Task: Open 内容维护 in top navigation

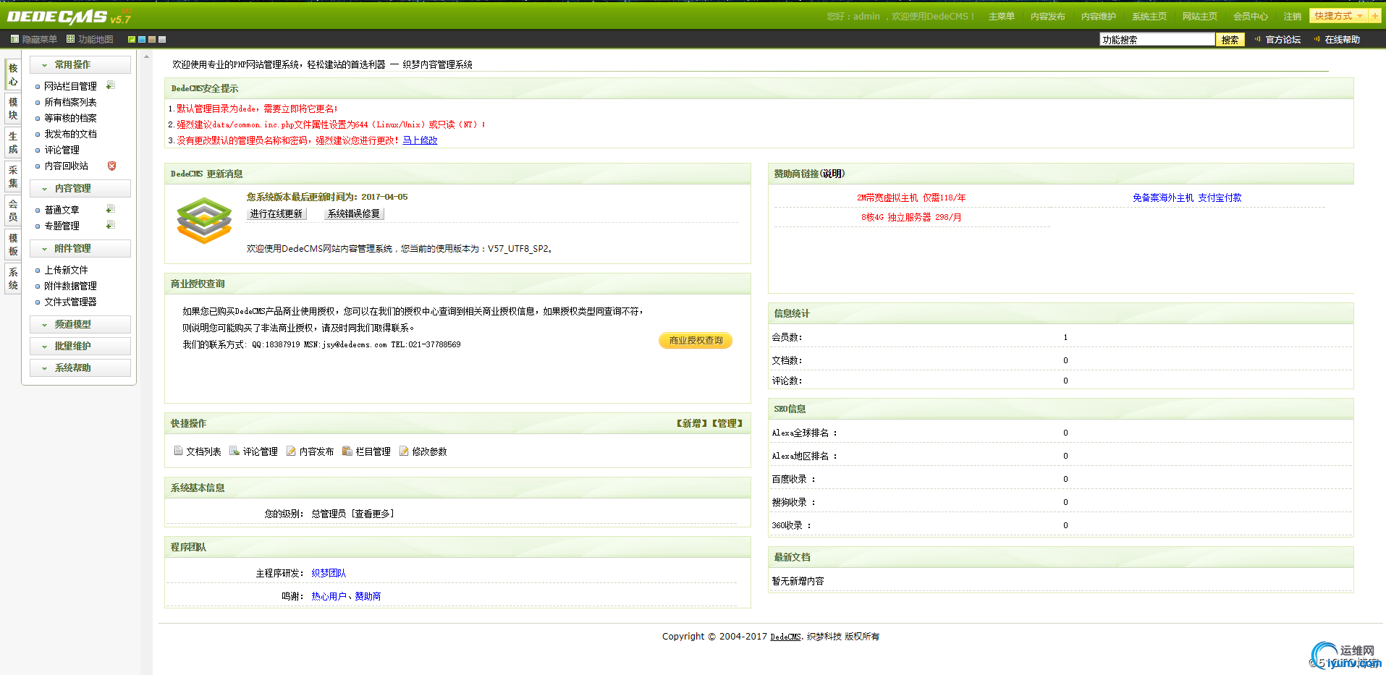Action: coord(1099,16)
